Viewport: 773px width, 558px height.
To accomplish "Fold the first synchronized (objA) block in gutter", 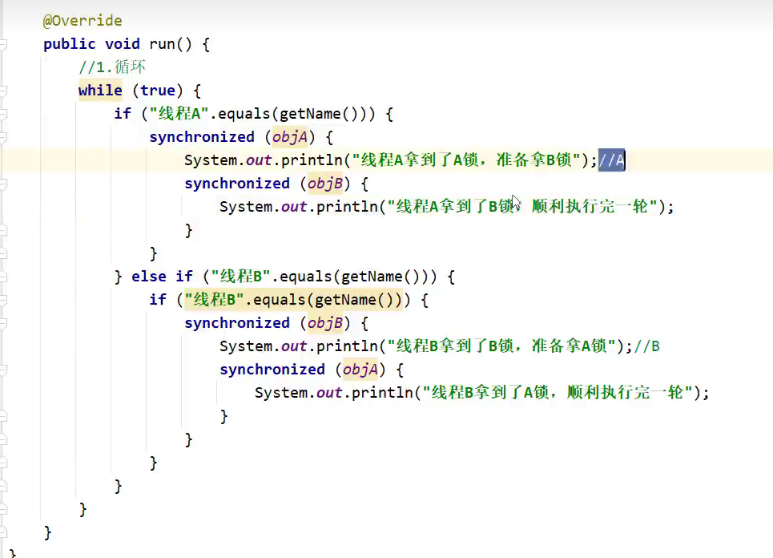I will [x=3, y=137].
